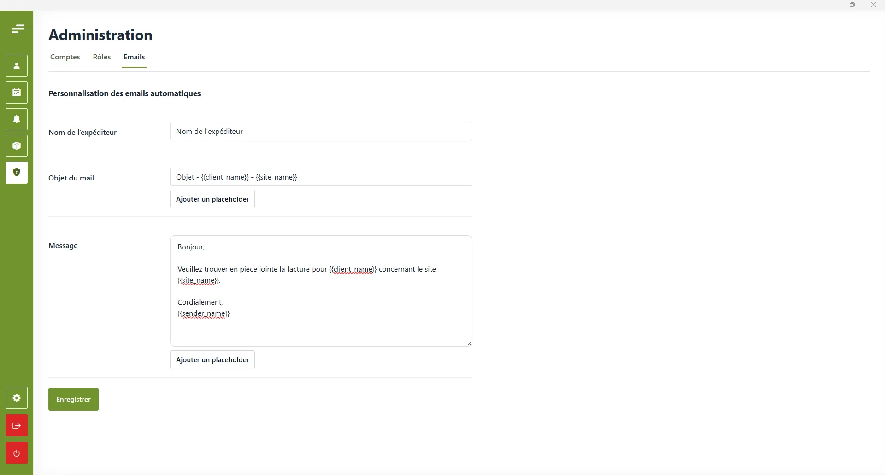Close the application window
The height and width of the screenshot is (475, 885).
pos(873,5)
